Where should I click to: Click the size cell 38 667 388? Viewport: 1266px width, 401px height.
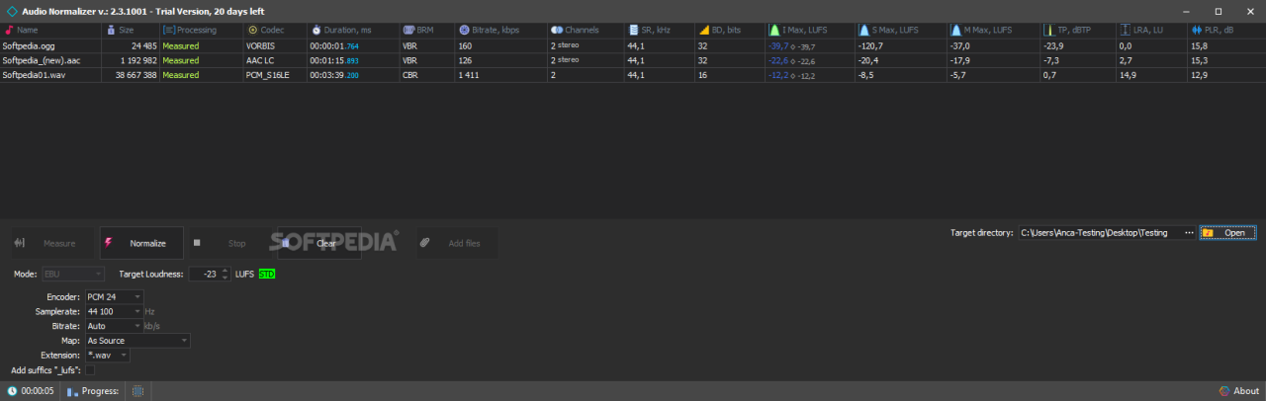point(131,75)
